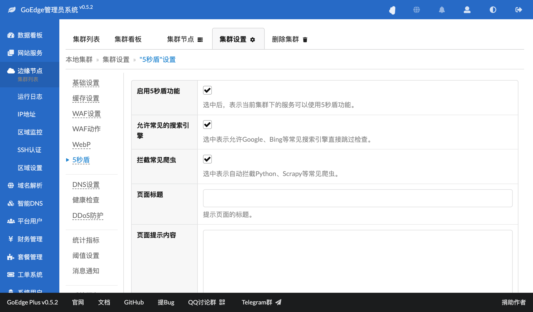Open the 集群看板 tab
The width and height of the screenshot is (533, 312).
tap(128, 39)
